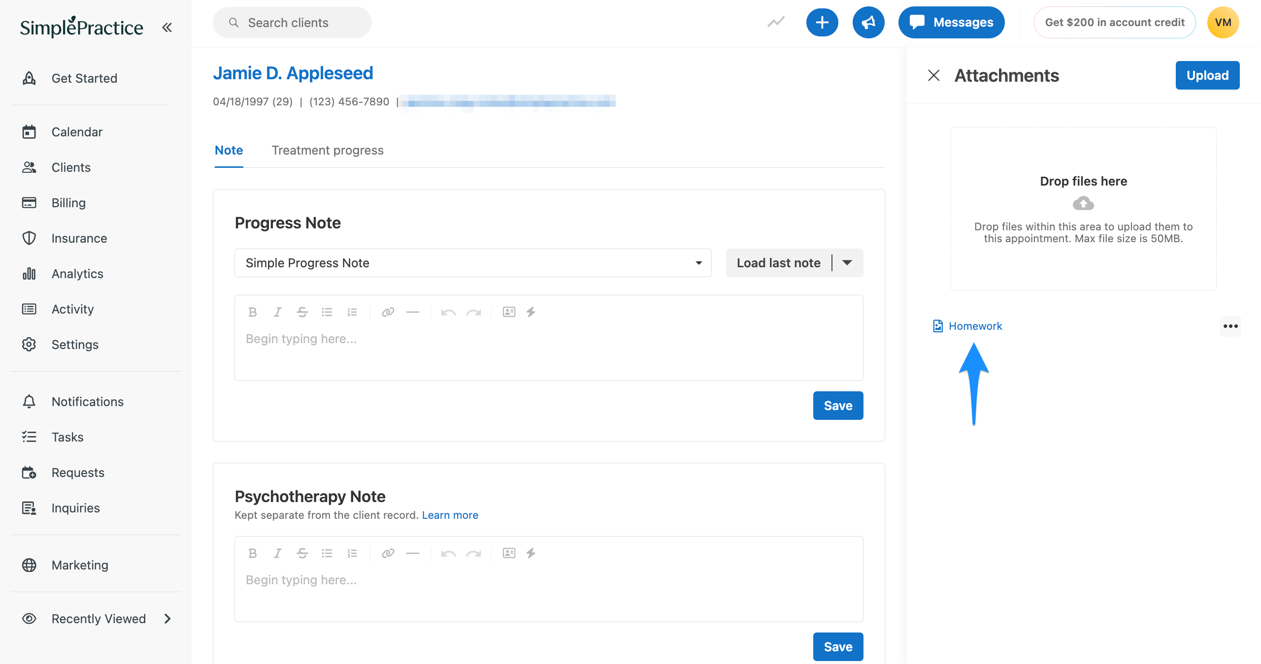Click the Upload button

(1207, 75)
